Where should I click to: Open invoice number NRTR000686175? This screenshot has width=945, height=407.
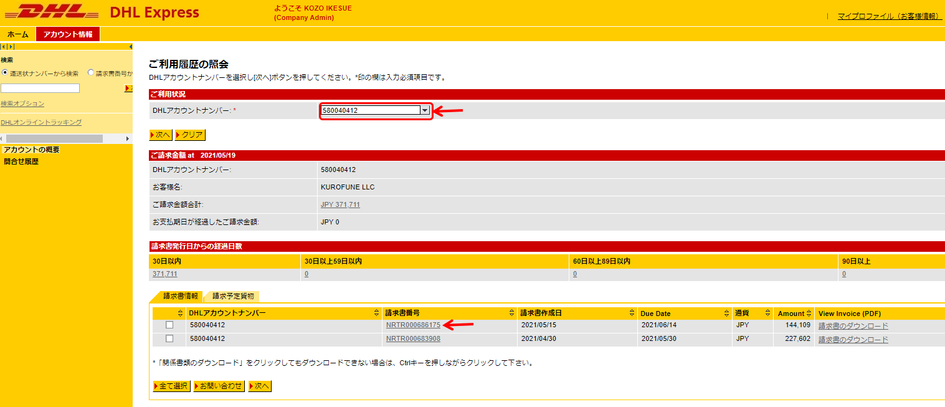413,325
